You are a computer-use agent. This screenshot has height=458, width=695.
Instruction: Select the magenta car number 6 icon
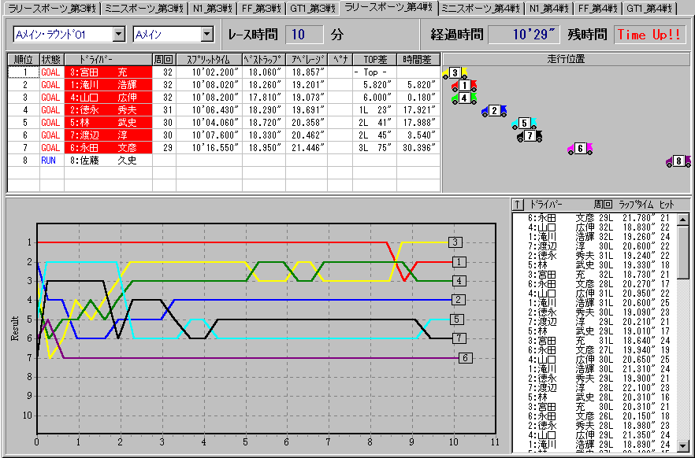[580, 148]
